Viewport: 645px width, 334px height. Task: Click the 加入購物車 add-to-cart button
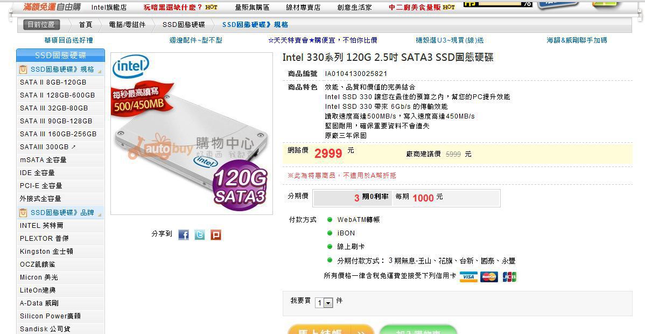(418, 330)
